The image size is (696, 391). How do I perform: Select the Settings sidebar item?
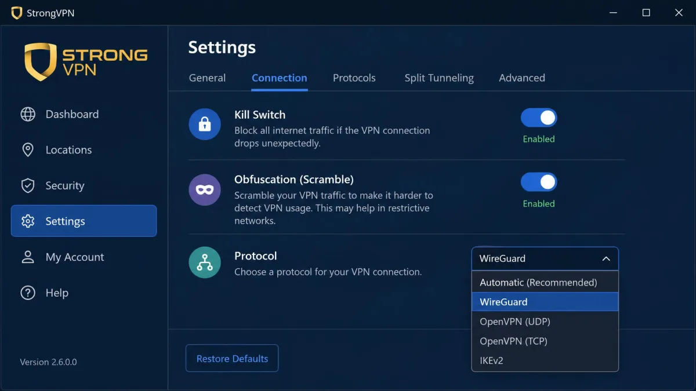(x=84, y=221)
